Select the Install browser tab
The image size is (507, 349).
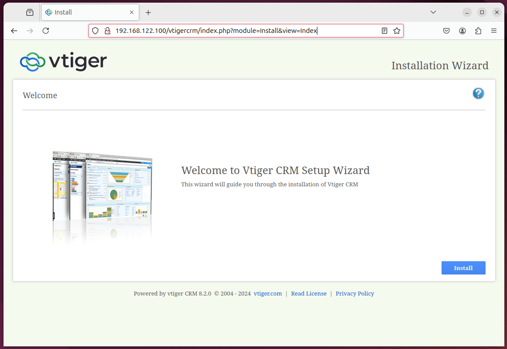90,12
